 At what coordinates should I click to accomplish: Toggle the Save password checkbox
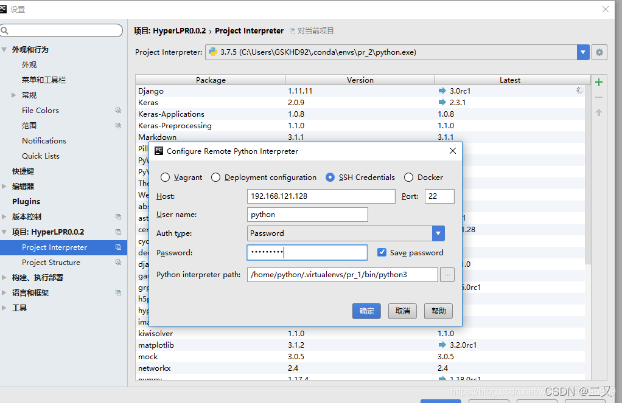[x=382, y=252]
